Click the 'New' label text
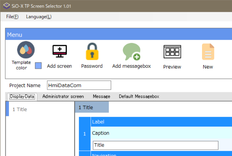 coord(208,67)
